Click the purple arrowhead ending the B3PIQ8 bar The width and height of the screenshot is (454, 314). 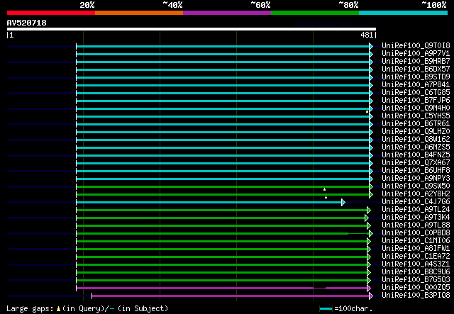pyautogui.click(x=371, y=296)
